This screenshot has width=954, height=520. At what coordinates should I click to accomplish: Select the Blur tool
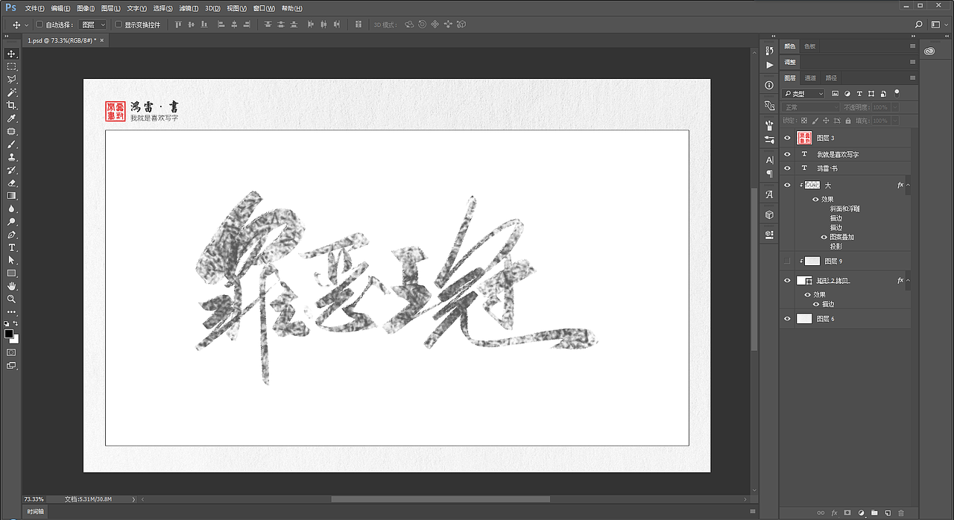(x=11, y=209)
